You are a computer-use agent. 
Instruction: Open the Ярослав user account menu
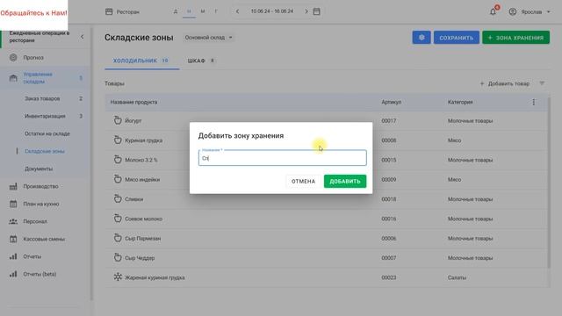[x=530, y=11]
